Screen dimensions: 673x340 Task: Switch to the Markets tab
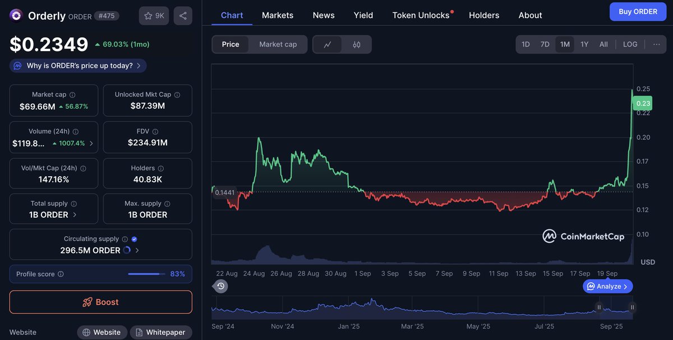click(278, 15)
